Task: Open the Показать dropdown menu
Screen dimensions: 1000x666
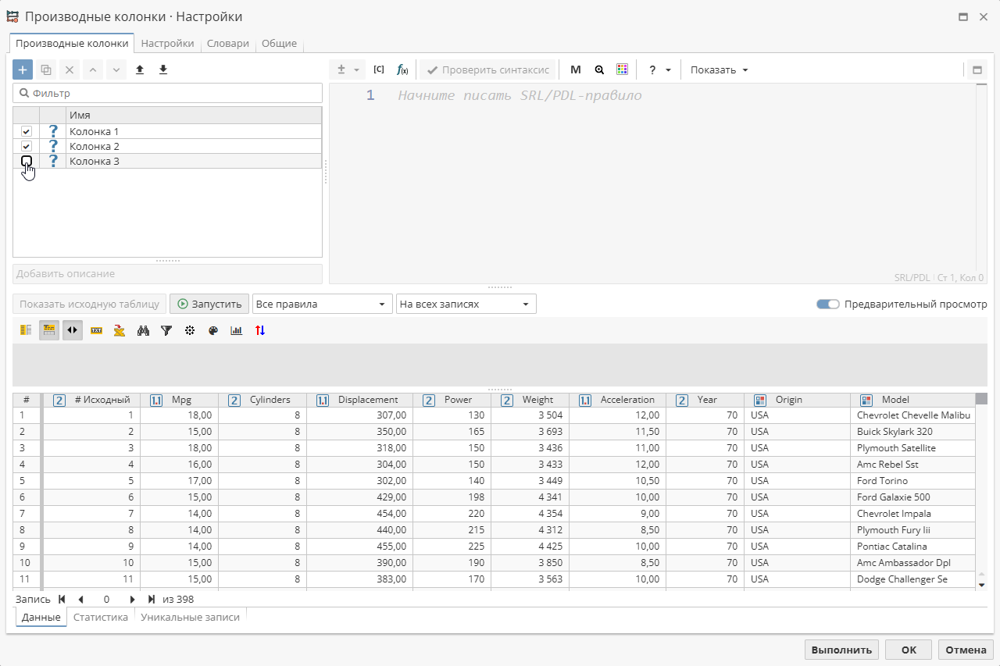Action: pos(719,69)
